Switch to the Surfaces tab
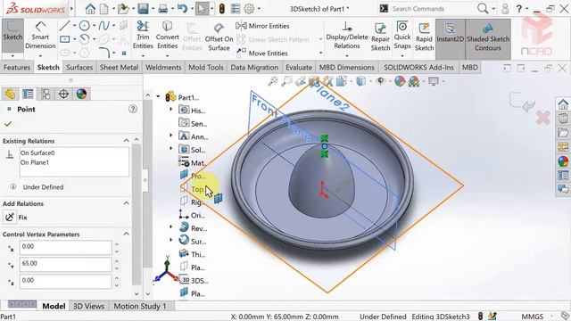 (x=79, y=68)
